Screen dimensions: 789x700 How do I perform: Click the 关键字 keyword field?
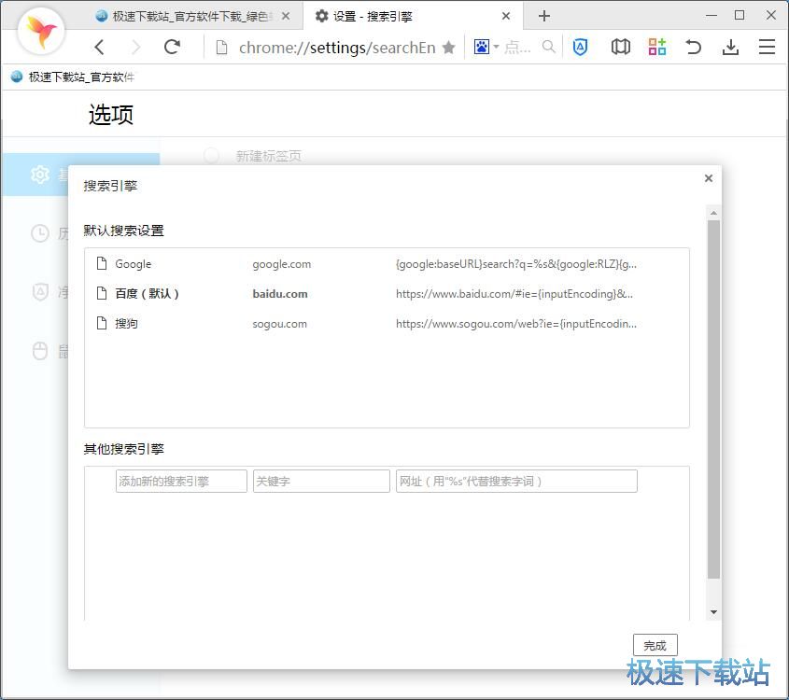tap(321, 482)
